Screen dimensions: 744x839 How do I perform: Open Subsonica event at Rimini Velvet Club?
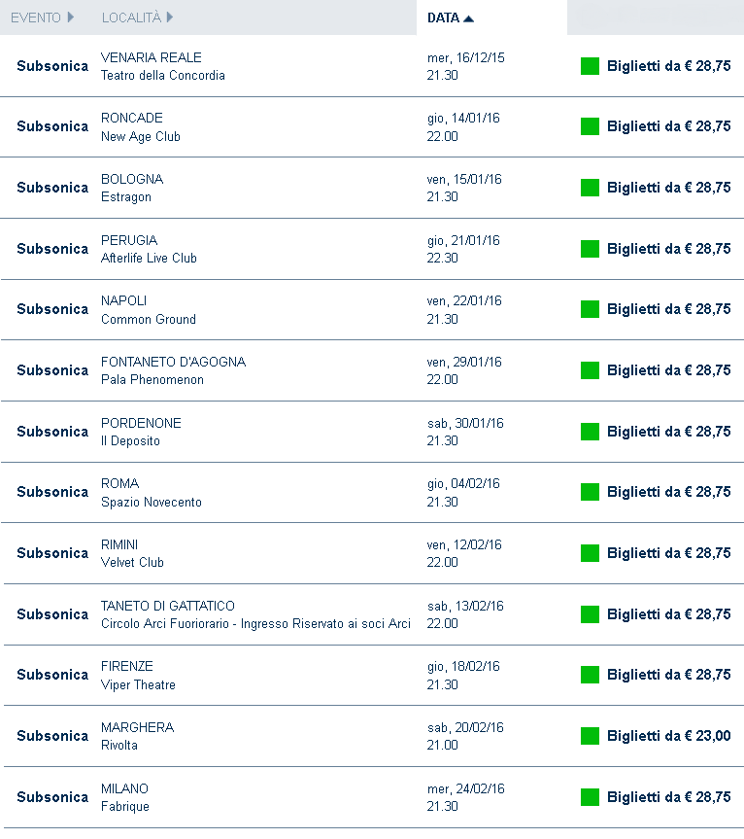pyautogui.click(x=52, y=553)
